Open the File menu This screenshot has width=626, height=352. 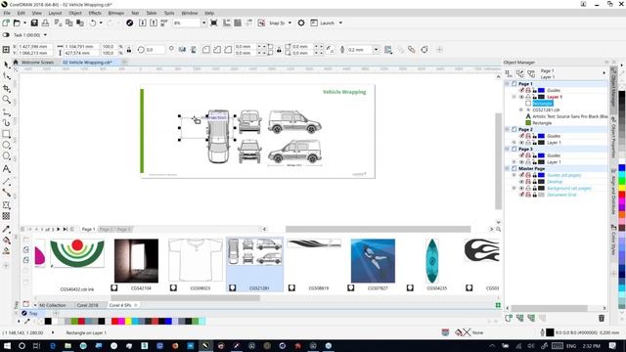7,13
